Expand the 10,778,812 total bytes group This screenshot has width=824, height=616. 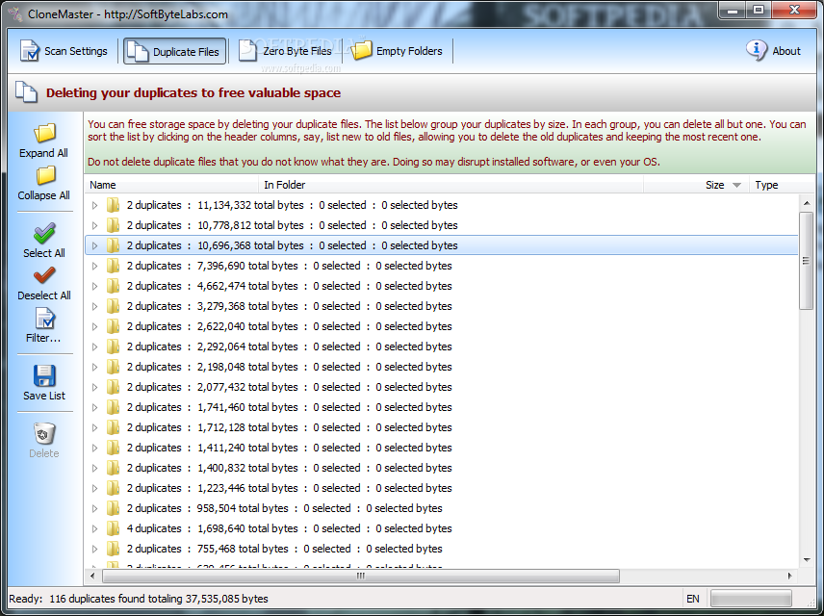pos(95,225)
